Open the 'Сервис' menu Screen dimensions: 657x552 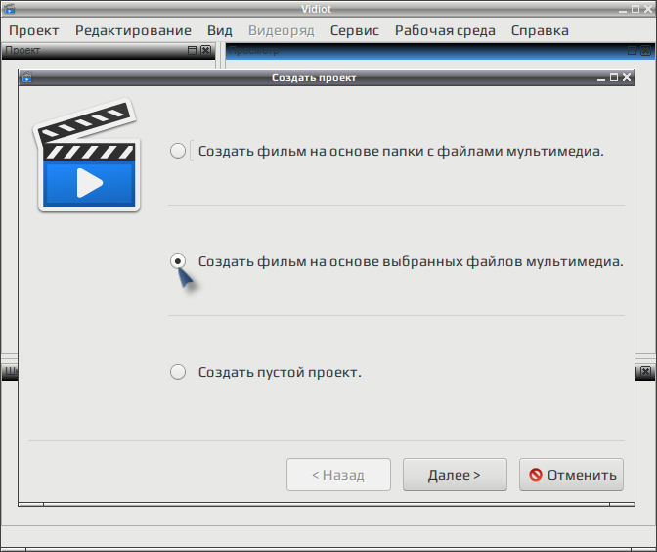[355, 30]
